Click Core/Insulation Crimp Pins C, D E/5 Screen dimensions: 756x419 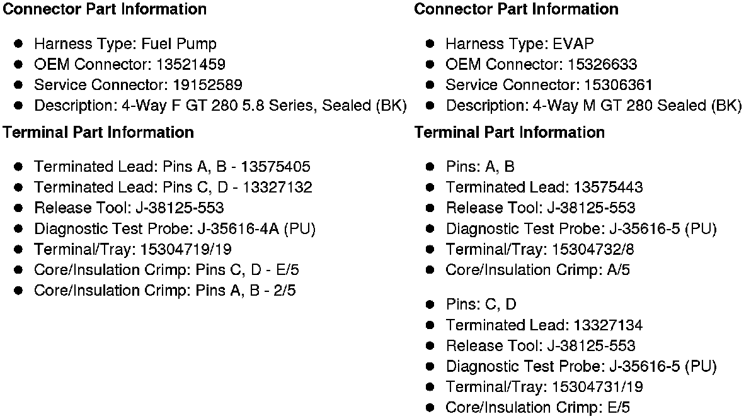coord(167,270)
